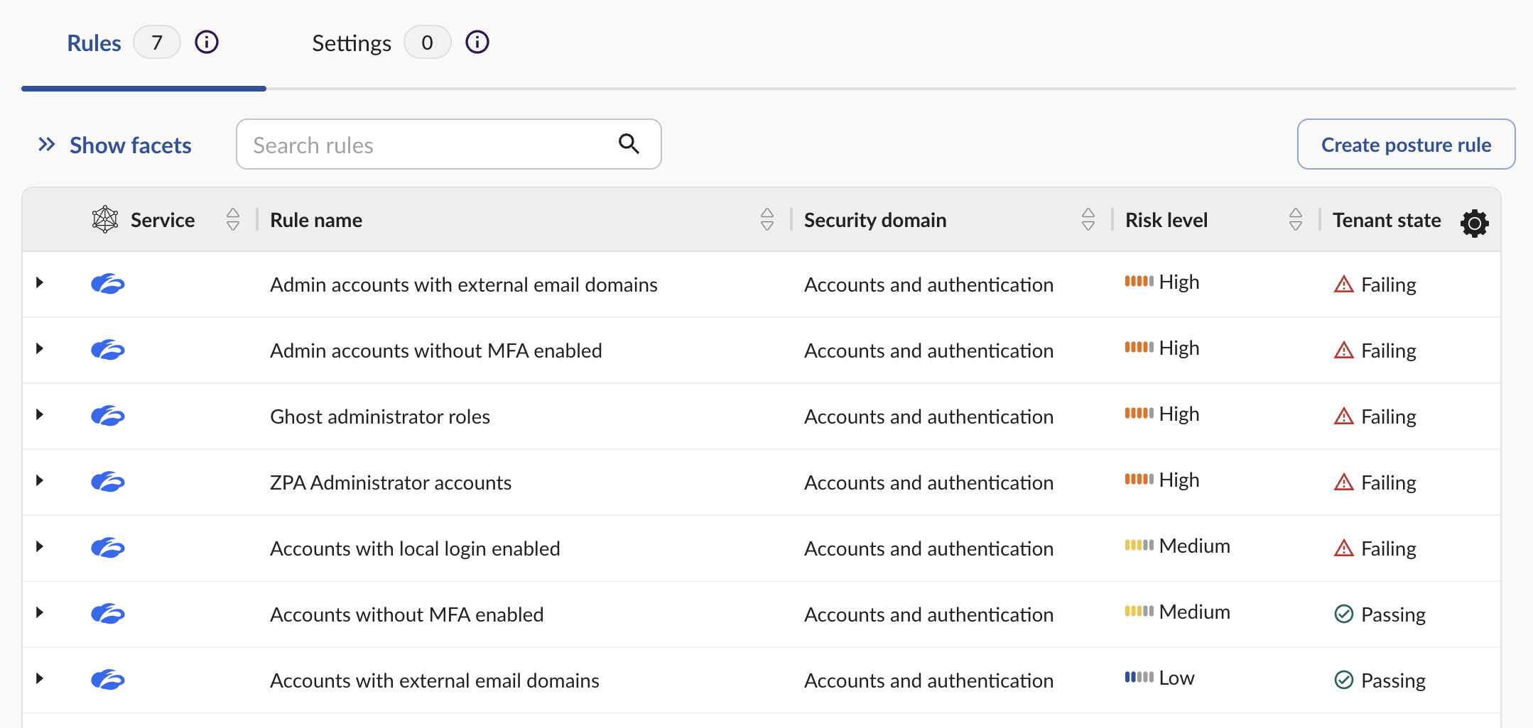Toggle sort order on Rule name column
1533x728 pixels.
click(767, 220)
